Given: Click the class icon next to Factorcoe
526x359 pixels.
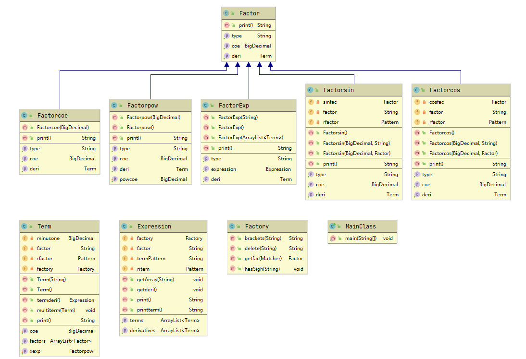Looking at the screenshot, I should point(24,115).
